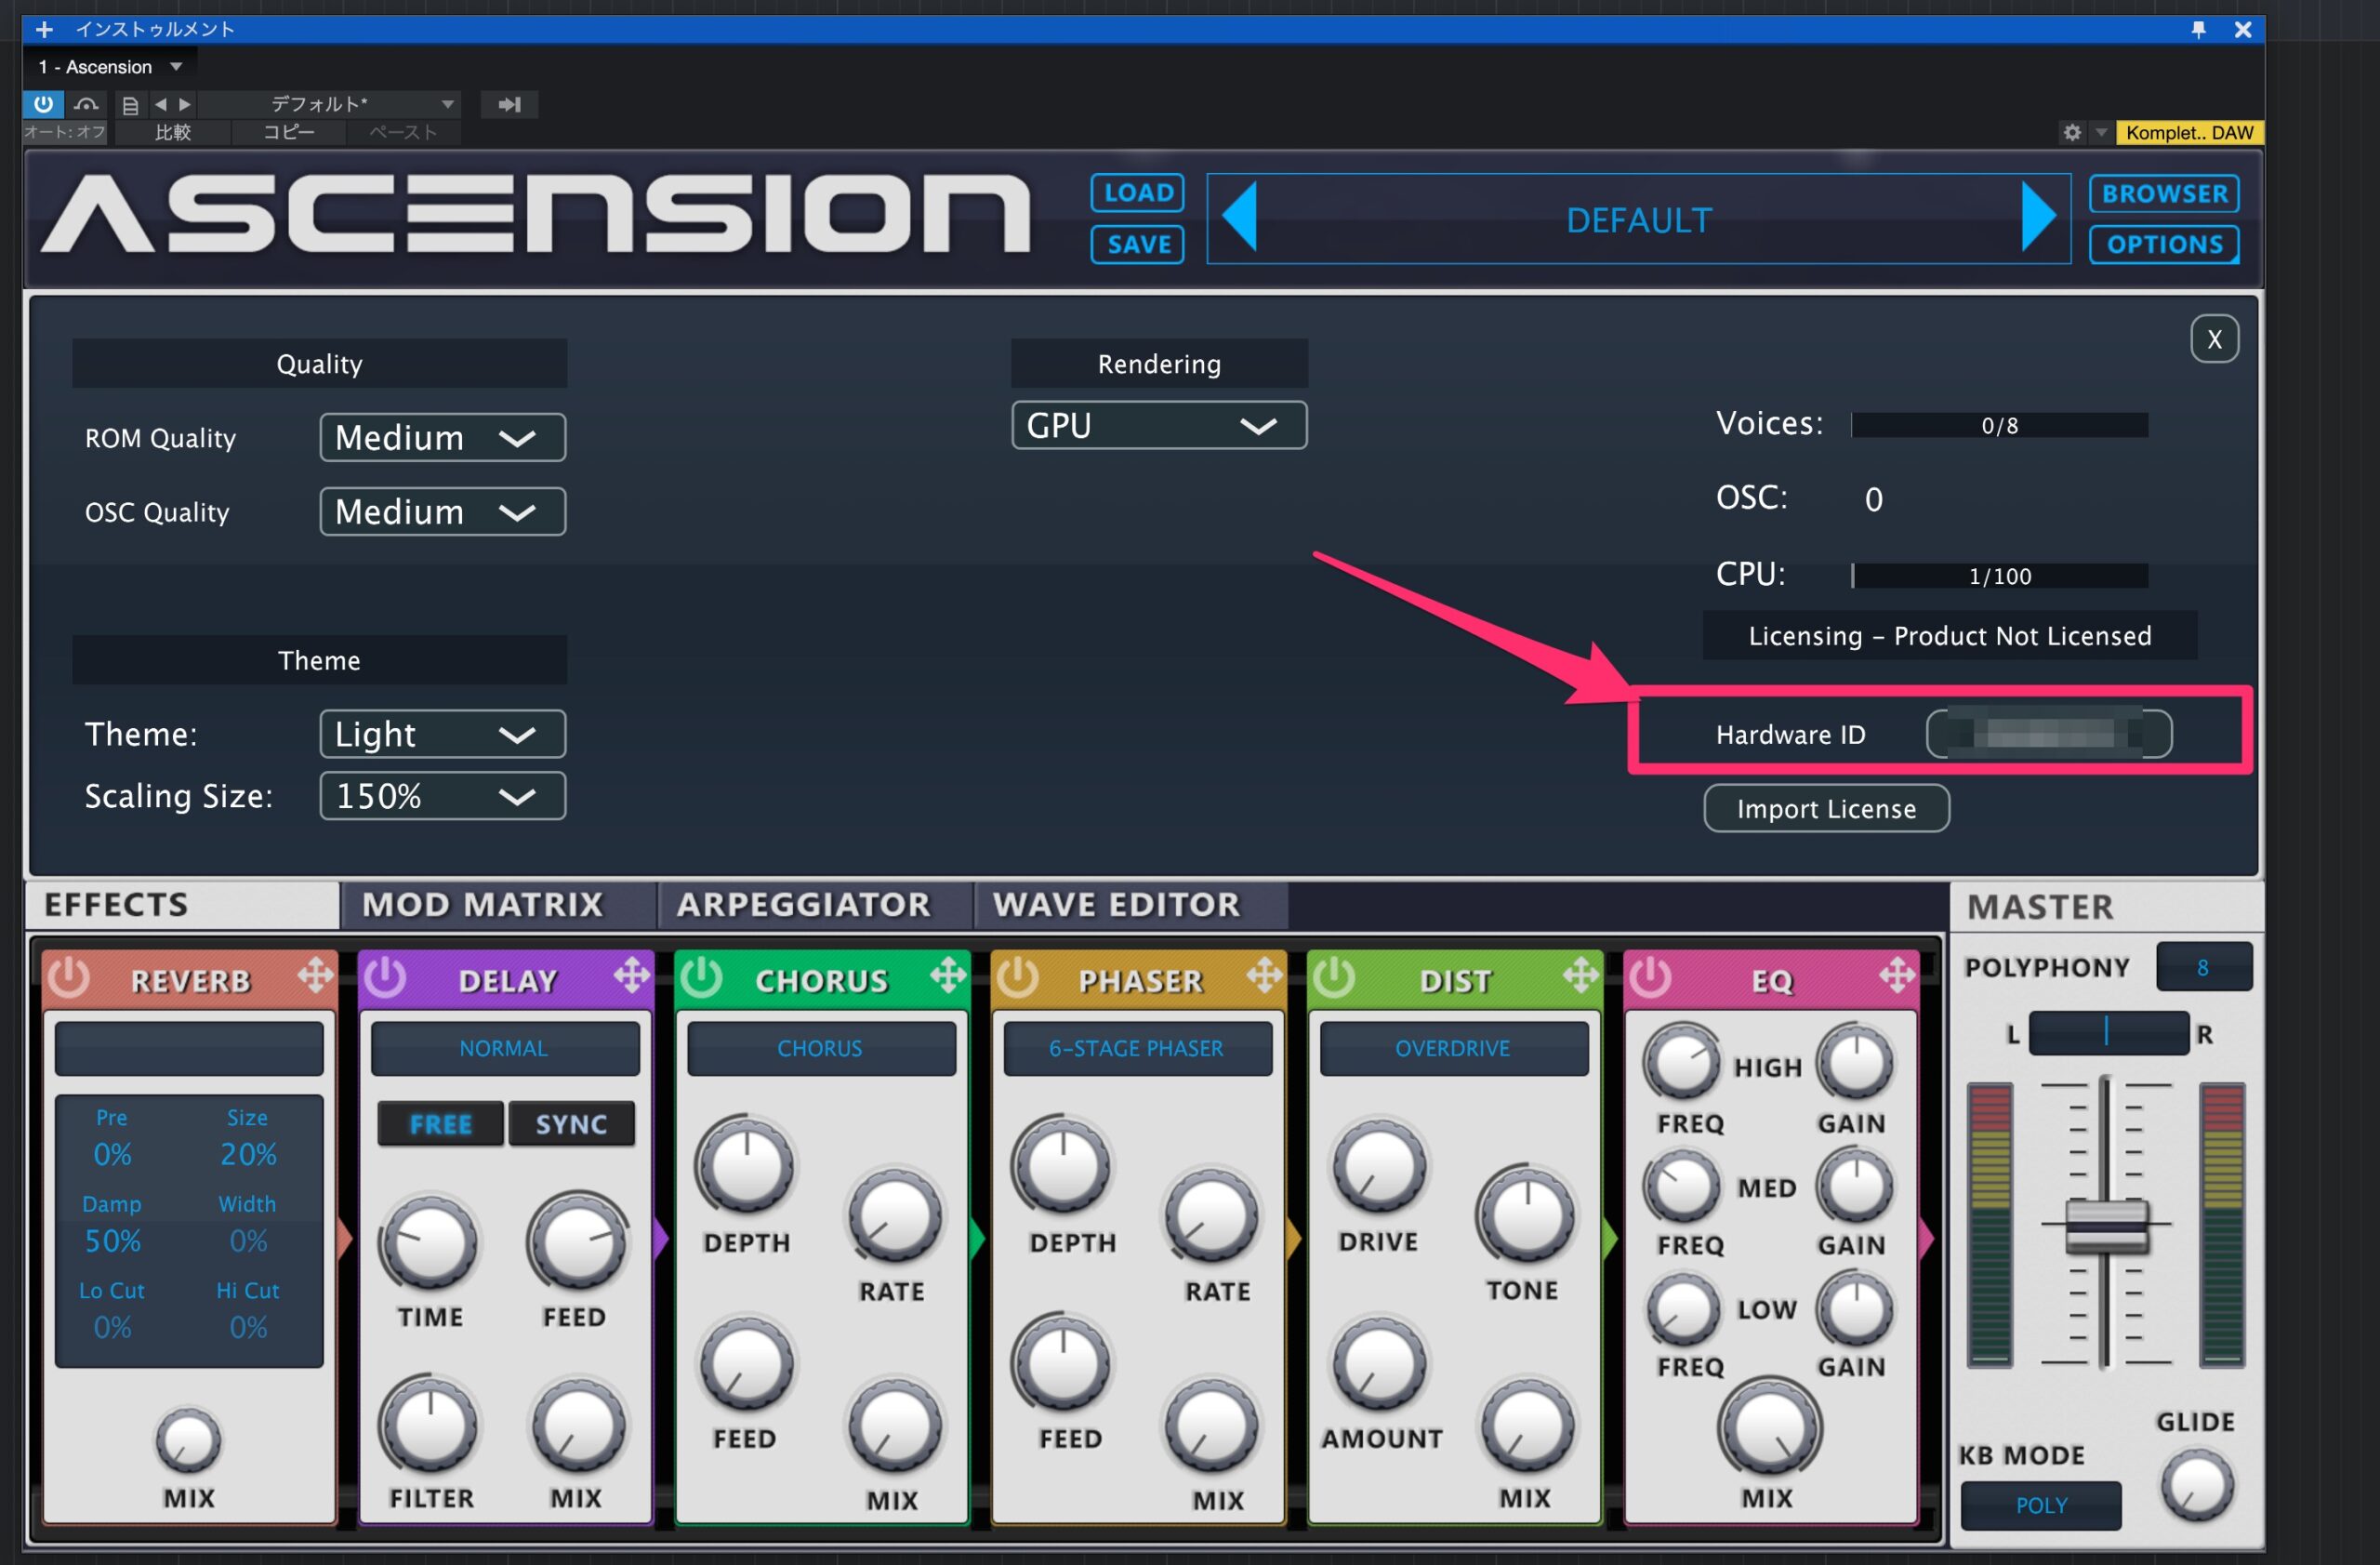Click the Import License button

pos(1826,808)
